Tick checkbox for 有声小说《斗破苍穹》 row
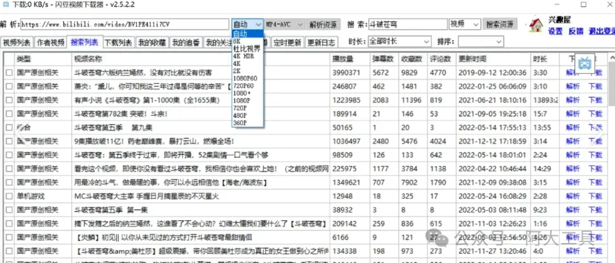The width and height of the screenshot is (615, 263). 9,100
